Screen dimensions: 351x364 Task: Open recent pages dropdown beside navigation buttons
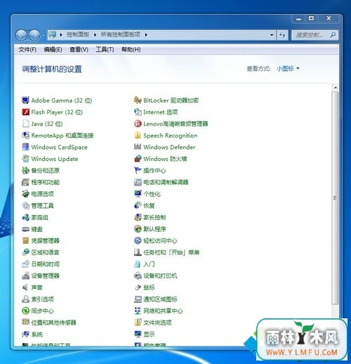[44, 35]
